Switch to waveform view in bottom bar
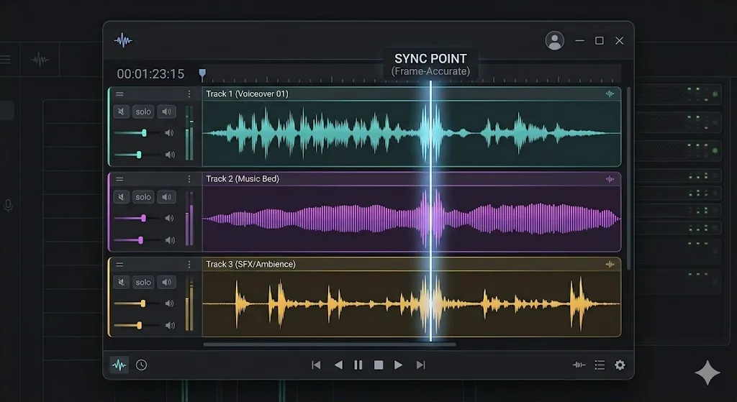Viewport: 737px width, 402px height. click(x=119, y=365)
